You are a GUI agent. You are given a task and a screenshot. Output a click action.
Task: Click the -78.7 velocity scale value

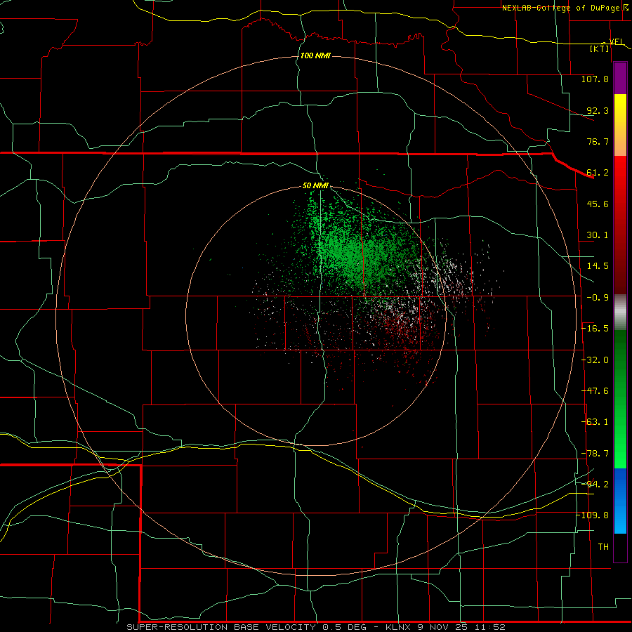pos(595,454)
